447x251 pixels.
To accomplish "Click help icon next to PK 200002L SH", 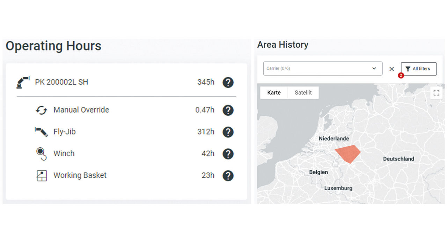I will (228, 83).
